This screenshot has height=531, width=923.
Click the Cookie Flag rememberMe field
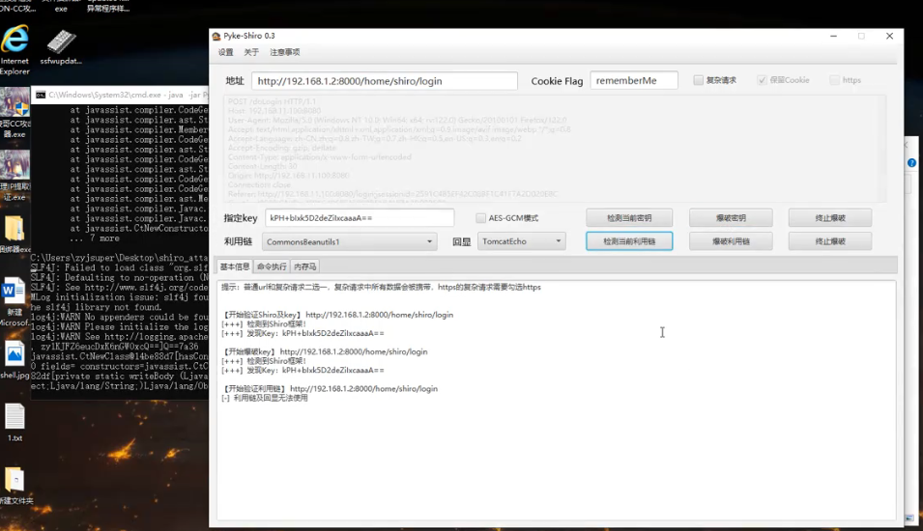point(634,80)
